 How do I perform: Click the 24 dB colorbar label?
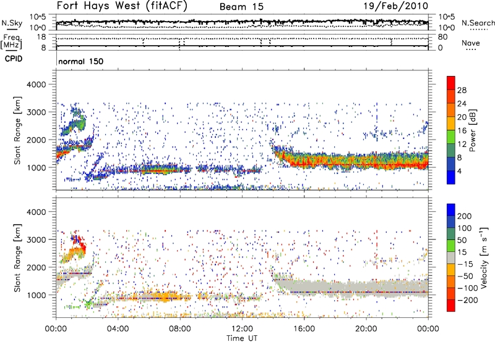pyautogui.click(x=462, y=104)
